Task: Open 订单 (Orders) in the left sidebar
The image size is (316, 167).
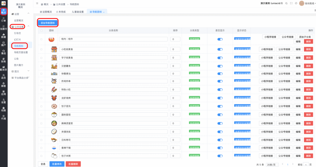Action: tap(4, 20)
